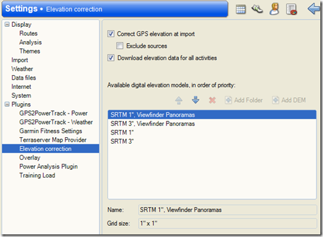The image size is (323, 237).
Task: Click the Name text field
Action: coord(227,210)
